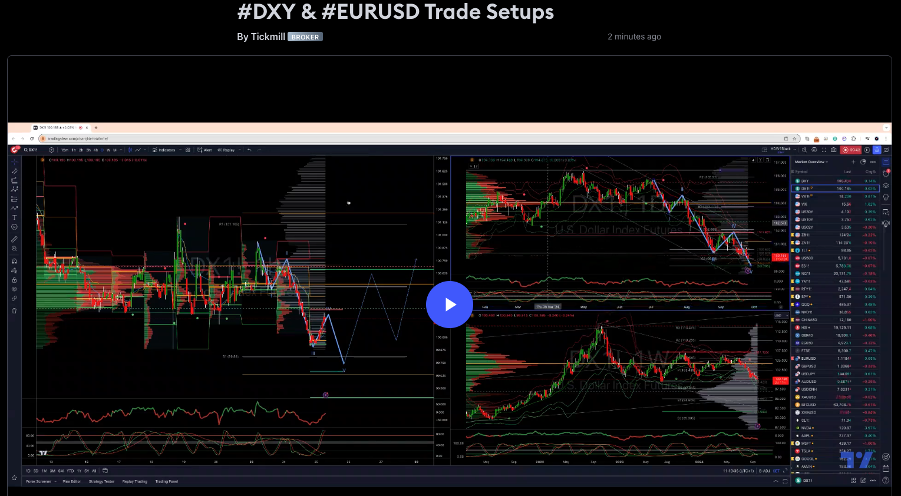The width and height of the screenshot is (901, 496).
Task: Select the W weekly timeframe
Action: point(108,150)
